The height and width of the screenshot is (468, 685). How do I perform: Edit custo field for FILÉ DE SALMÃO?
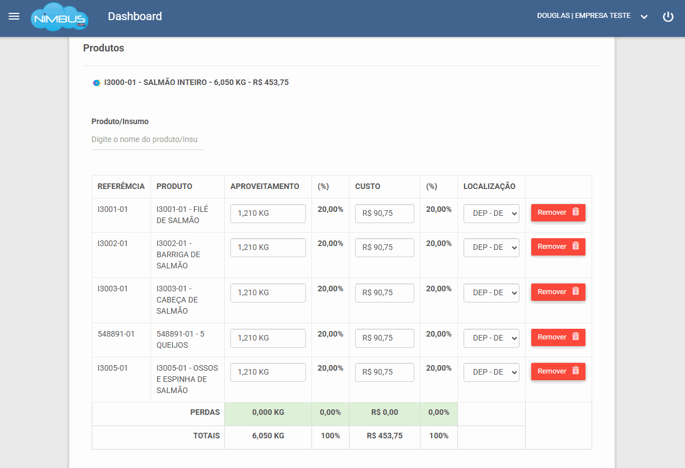tap(385, 214)
